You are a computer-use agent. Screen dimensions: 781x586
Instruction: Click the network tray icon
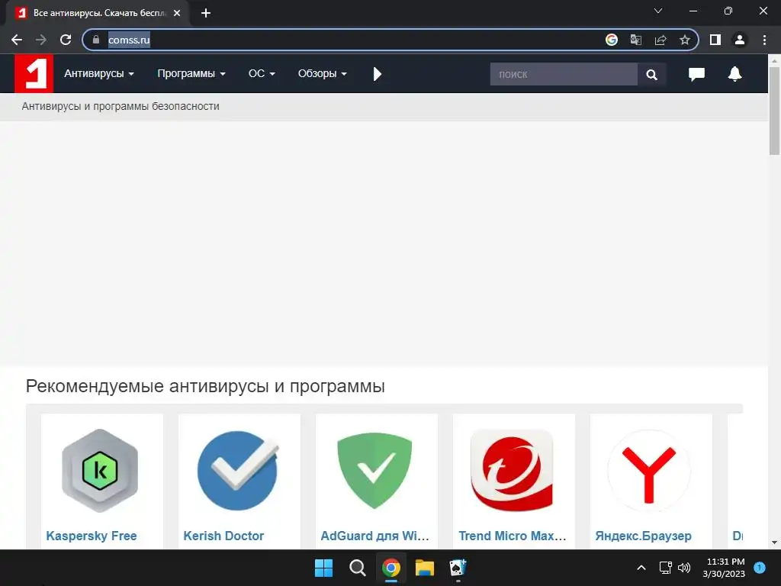[665, 568]
